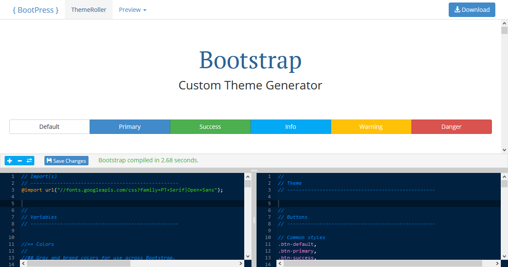
Task: Select the Default theme swatch
Action: pyautogui.click(x=49, y=126)
